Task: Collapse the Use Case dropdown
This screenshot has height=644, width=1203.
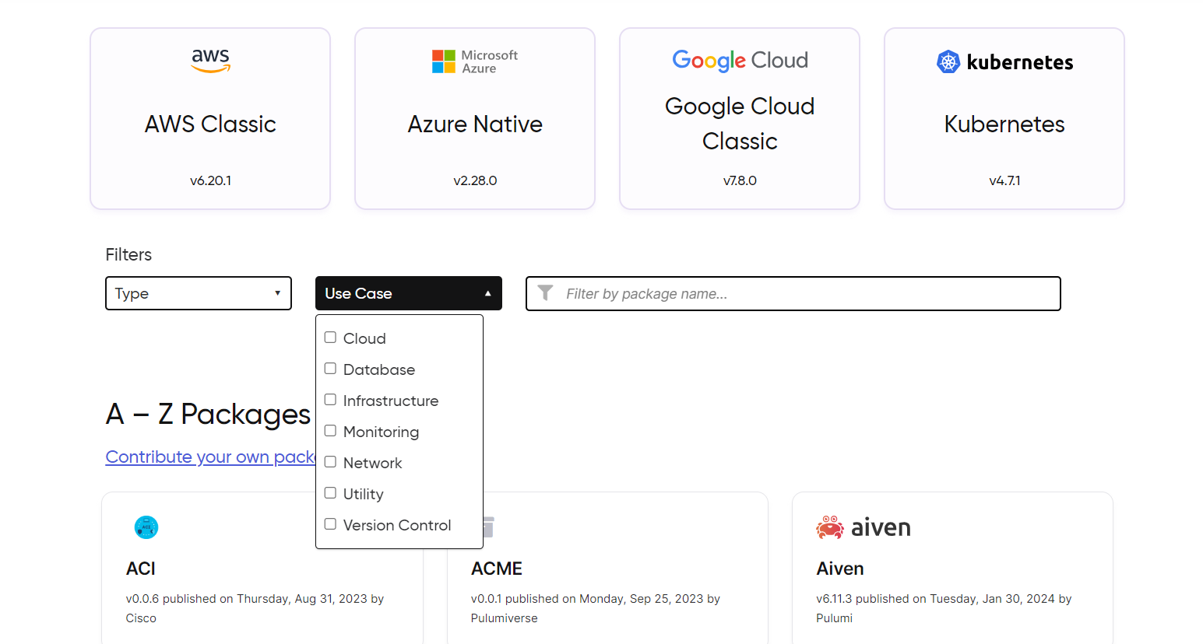Action: tap(408, 293)
